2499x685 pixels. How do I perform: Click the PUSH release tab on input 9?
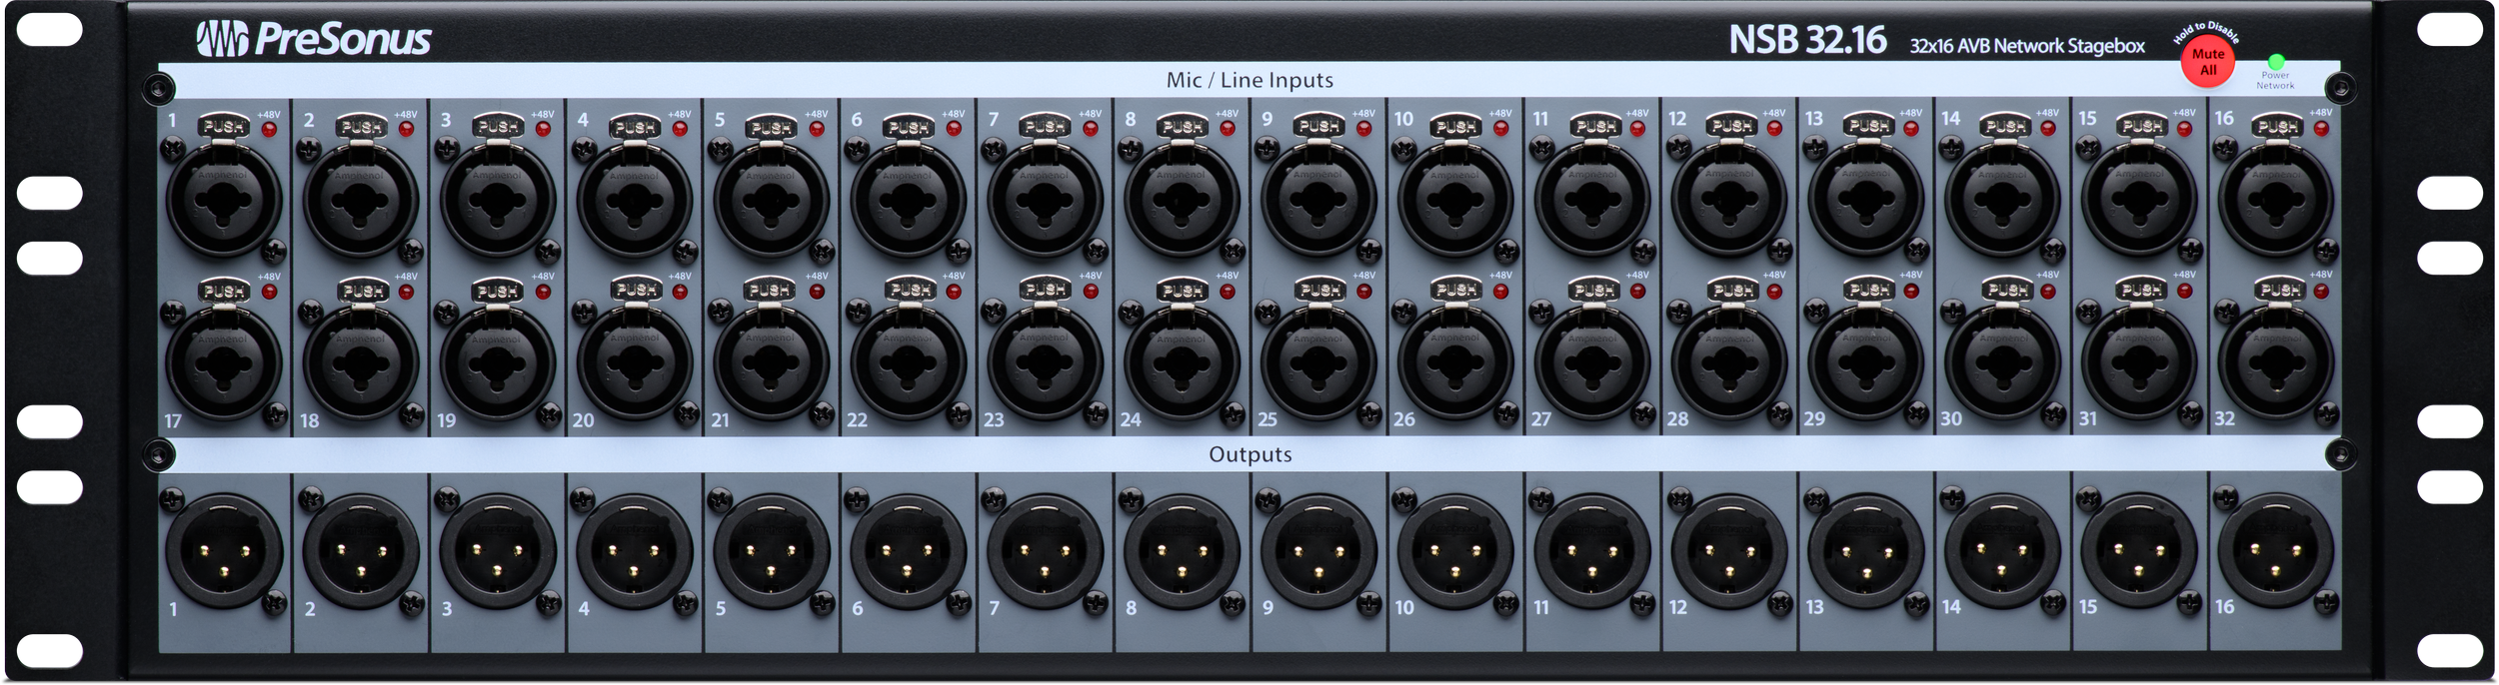pos(1318,126)
